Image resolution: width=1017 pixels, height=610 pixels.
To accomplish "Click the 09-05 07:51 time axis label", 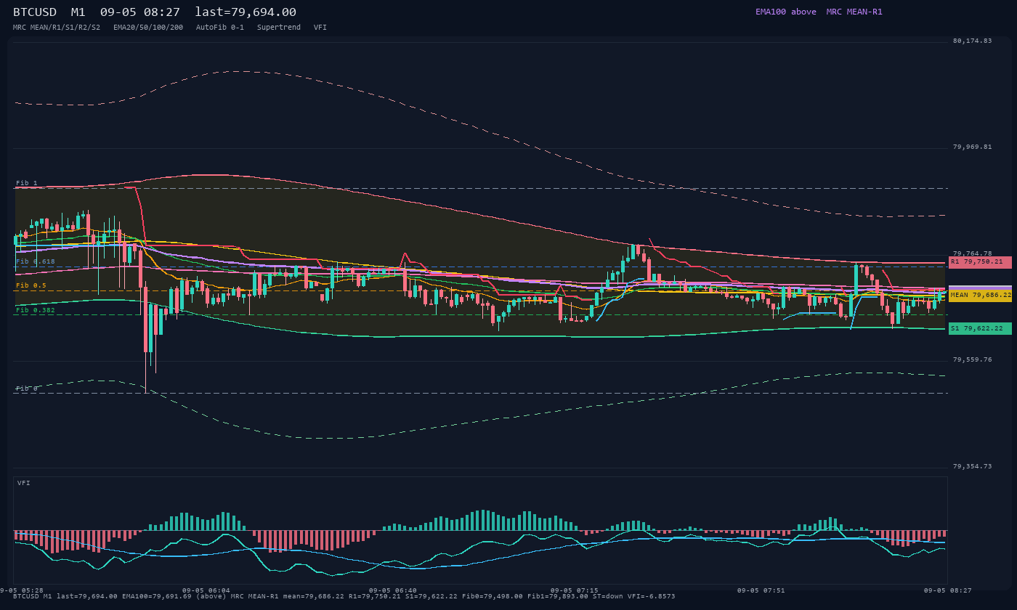I will pos(761,590).
